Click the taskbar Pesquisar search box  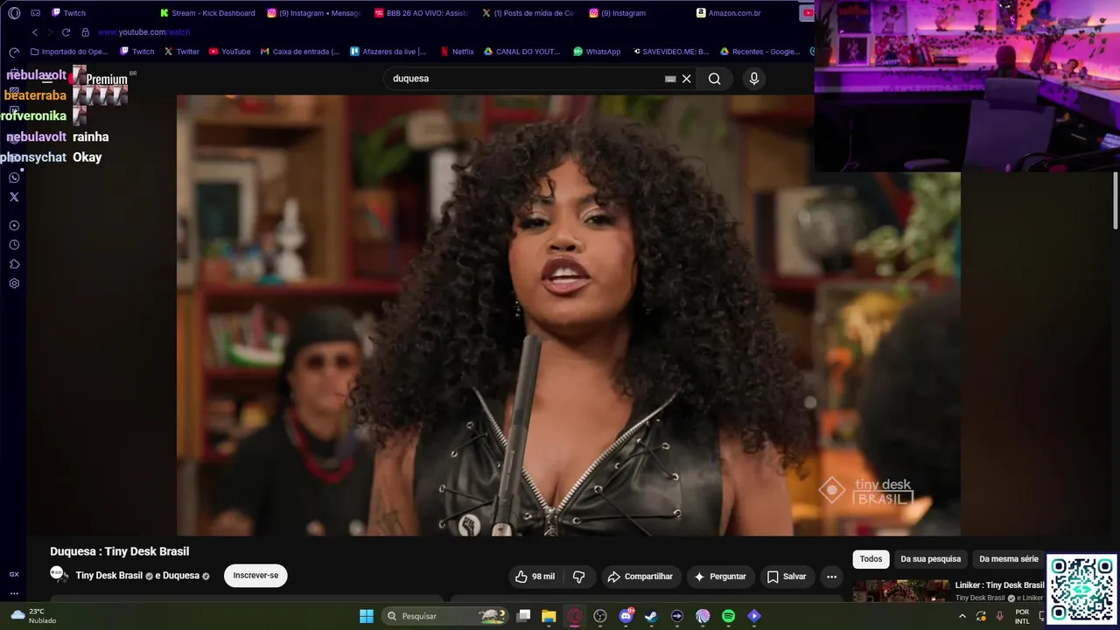point(446,616)
